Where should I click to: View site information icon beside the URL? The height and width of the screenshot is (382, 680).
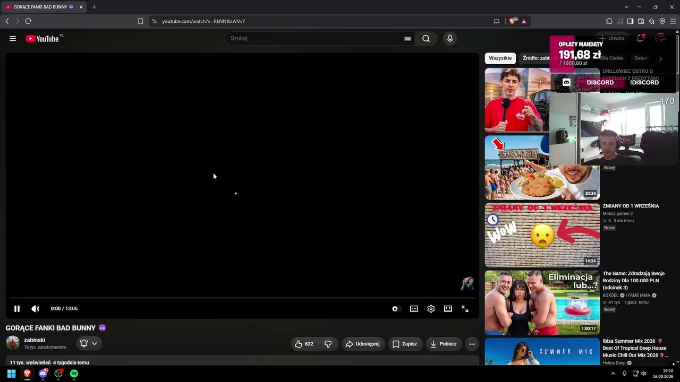click(154, 21)
